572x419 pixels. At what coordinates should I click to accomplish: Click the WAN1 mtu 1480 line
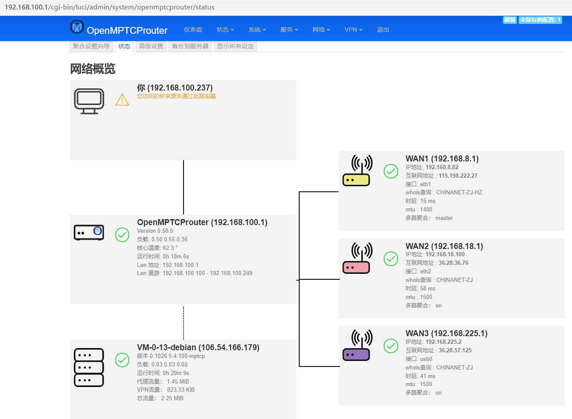click(x=419, y=209)
